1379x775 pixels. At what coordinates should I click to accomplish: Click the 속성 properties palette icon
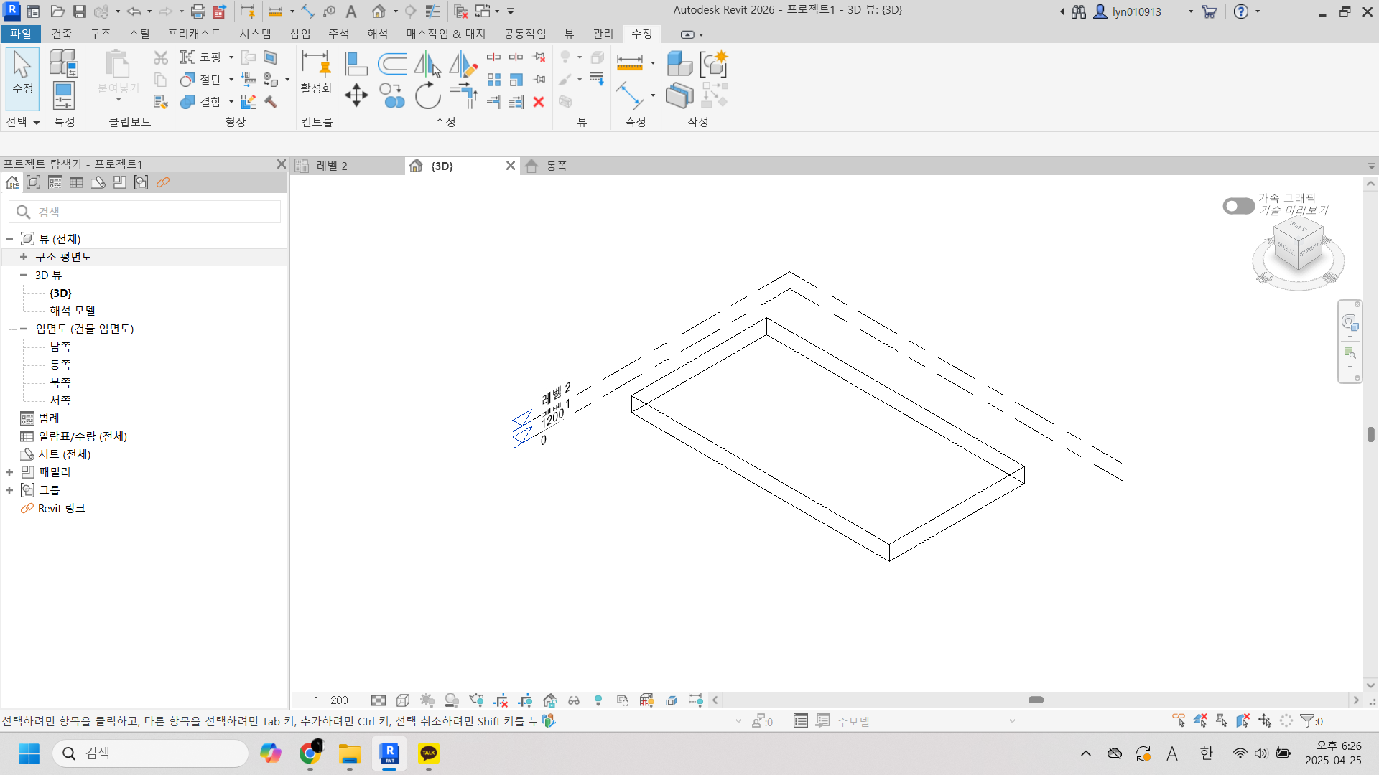63,95
